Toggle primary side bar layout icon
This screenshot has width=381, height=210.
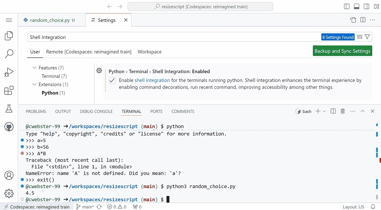347,6
